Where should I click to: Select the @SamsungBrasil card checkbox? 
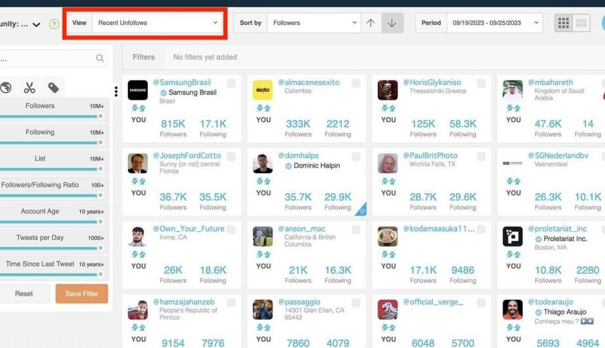pos(231,83)
